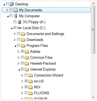Expand the Hewlett-Packard node
This screenshot has width=97, height=101.
pyautogui.click(x=18, y=64)
